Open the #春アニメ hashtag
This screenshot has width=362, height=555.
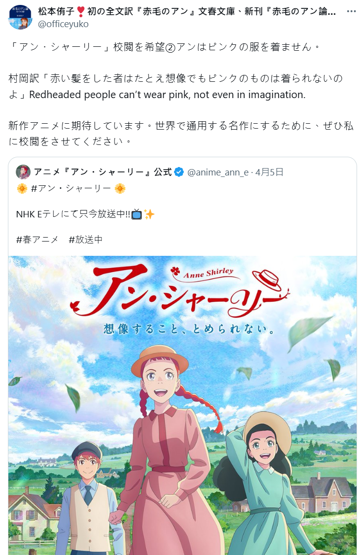(x=37, y=240)
